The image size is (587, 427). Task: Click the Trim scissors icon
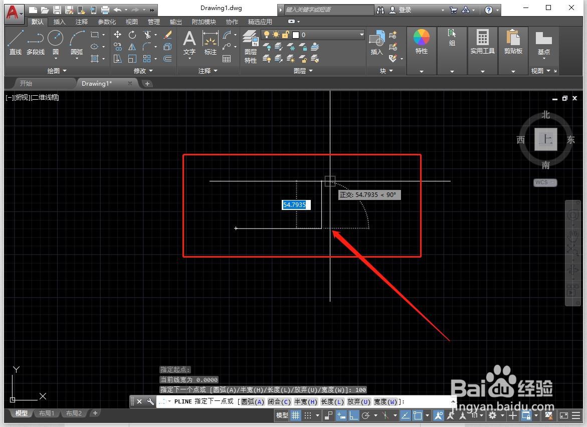(147, 35)
